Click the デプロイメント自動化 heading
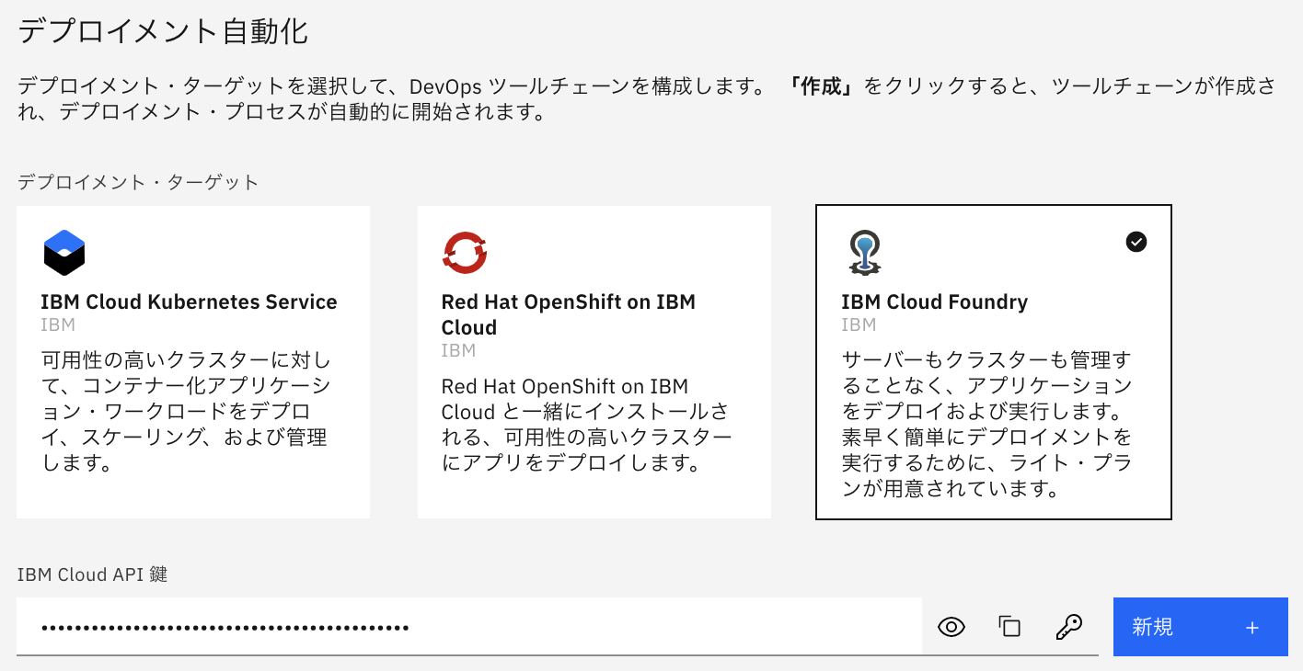1303x671 pixels. tap(163, 31)
